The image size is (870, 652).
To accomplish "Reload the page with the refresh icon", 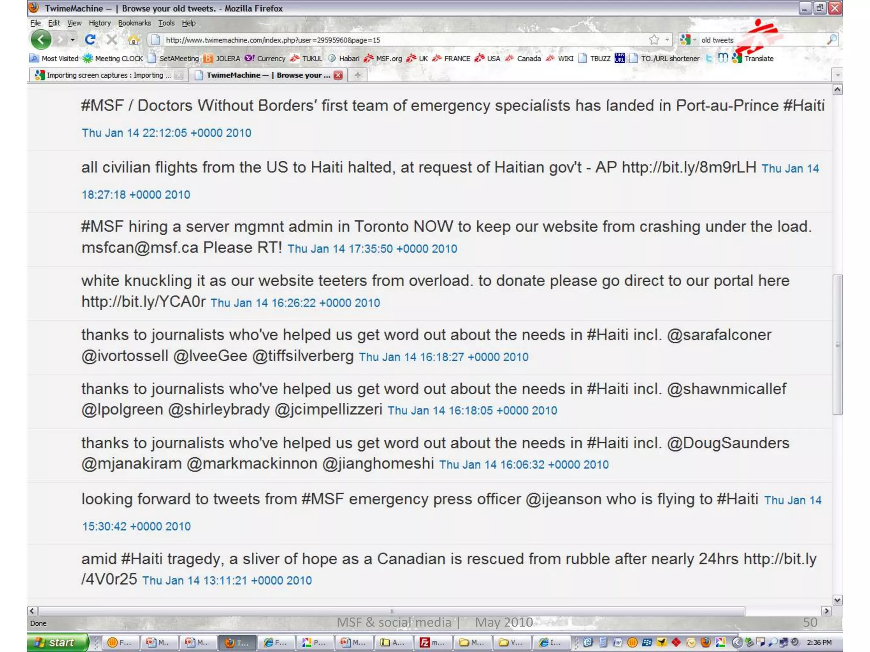I will coord(90,40).
